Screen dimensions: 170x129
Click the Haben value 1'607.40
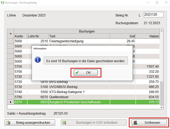[x=153, y=66]
